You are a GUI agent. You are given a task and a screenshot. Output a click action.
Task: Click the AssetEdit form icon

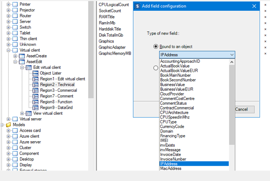[x=22, y=62]
